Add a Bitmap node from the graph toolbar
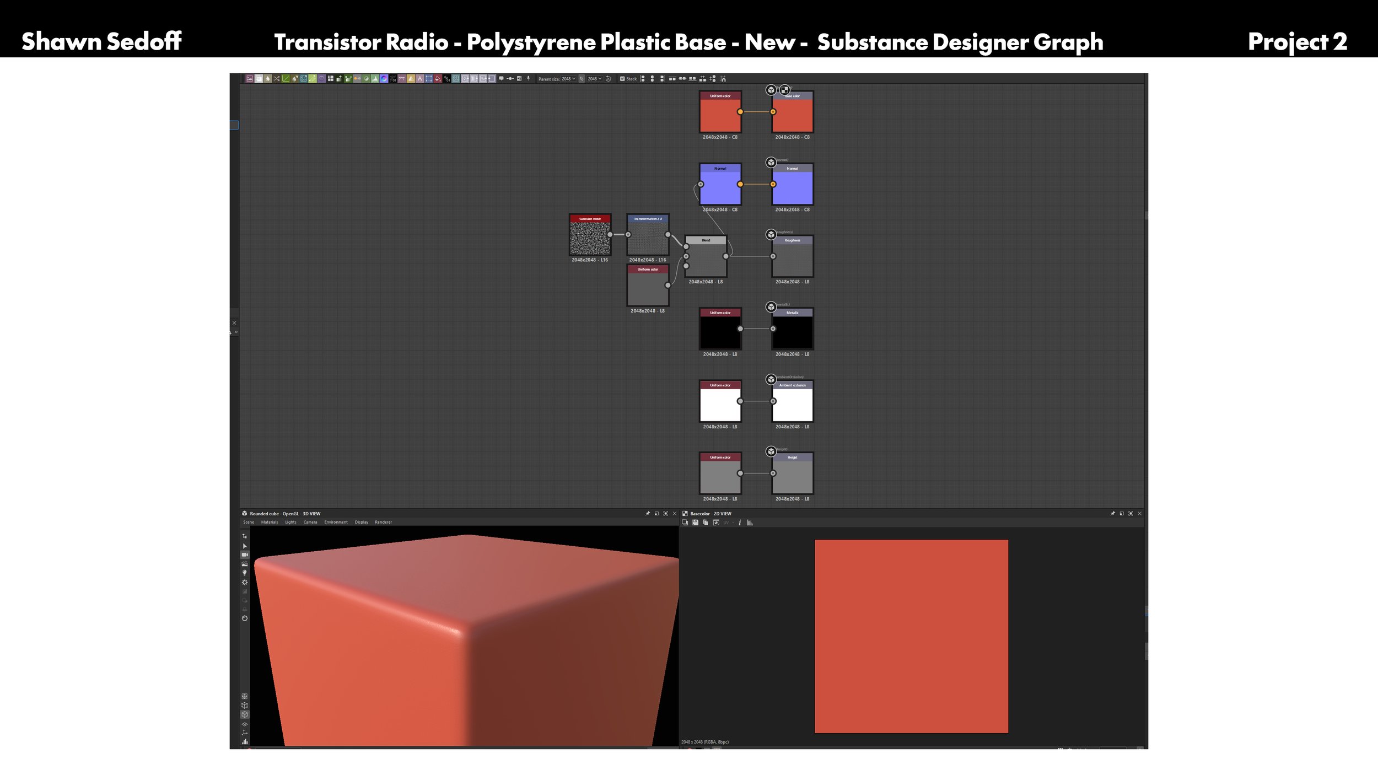This screenshot has height=775, width=1378. (x=250, y=79)
